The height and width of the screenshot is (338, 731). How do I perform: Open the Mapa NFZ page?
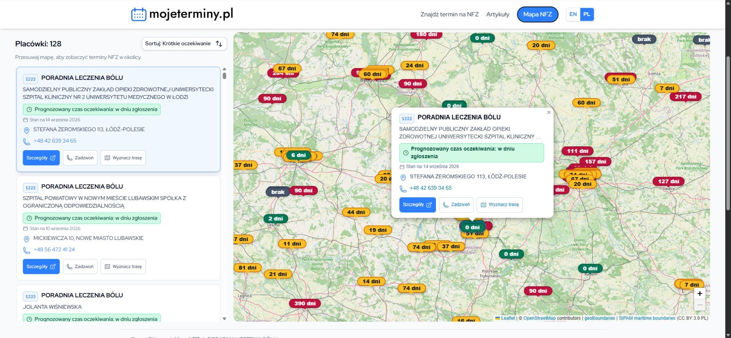[x=537, y=14]
